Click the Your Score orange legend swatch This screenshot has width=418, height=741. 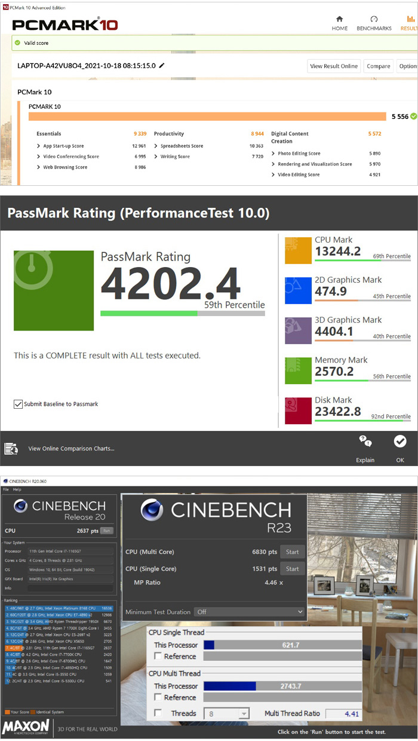[x=7, y=712]
